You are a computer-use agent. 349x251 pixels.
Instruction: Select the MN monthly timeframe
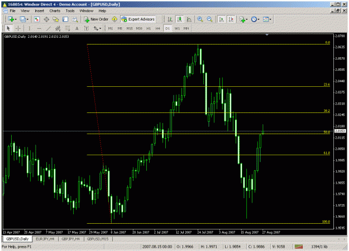click(186, 28)
